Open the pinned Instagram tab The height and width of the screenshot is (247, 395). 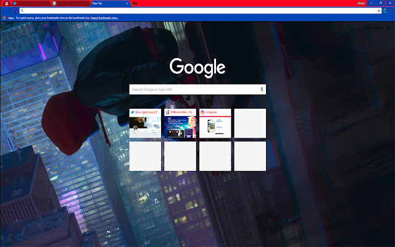click(7, 3)
